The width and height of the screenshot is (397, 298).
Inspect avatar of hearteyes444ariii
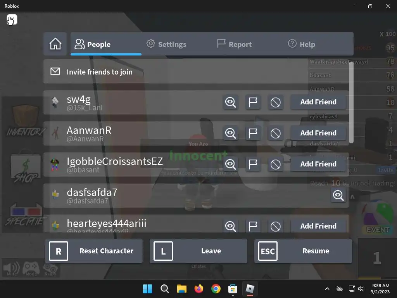pos(230,226)
